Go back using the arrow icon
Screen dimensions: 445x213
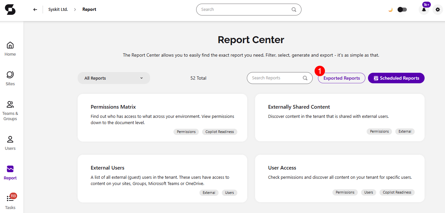pos(35,10)
